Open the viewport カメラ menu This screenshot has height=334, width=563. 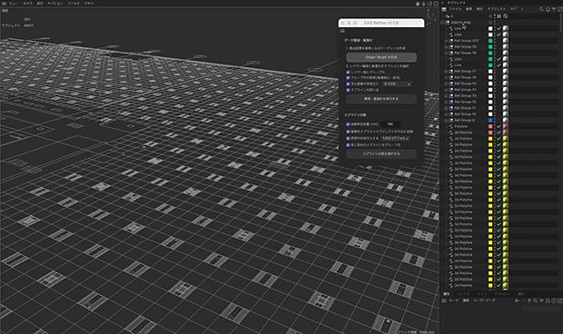[27, 4]
